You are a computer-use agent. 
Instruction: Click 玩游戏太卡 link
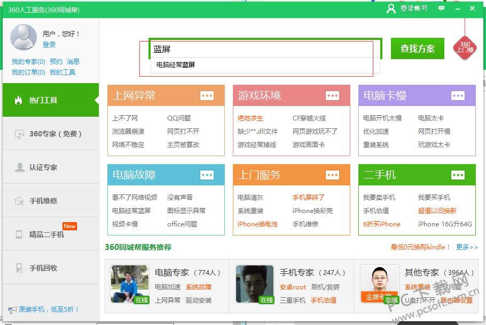click(x=434, y=145)
